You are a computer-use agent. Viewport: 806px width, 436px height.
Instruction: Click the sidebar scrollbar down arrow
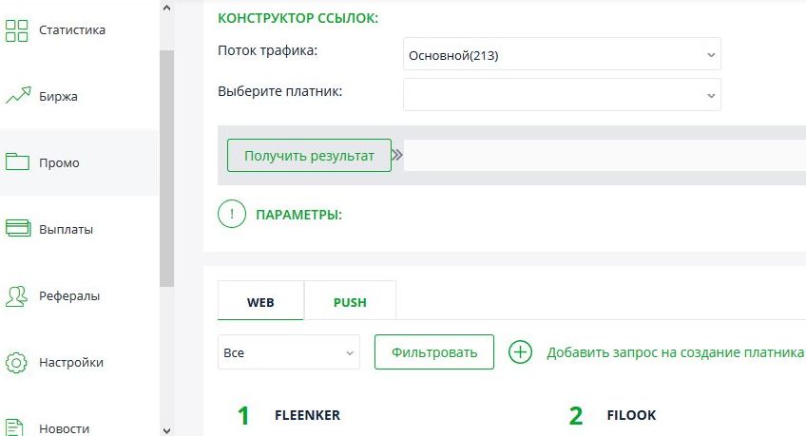click(167, 429)
